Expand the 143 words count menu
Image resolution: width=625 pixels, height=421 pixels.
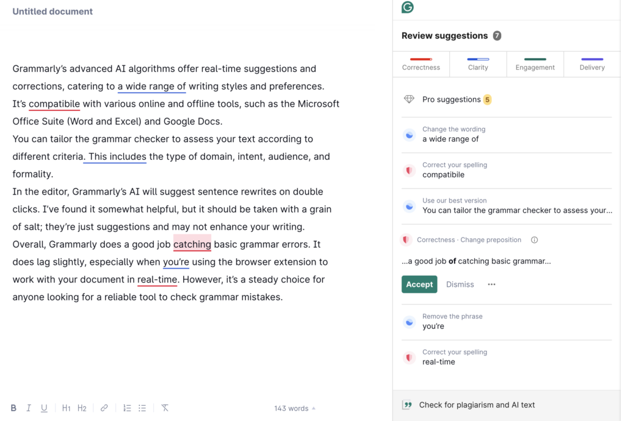(295, 408)
